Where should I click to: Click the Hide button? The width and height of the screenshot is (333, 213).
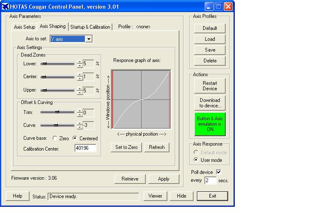pos(181,196)
